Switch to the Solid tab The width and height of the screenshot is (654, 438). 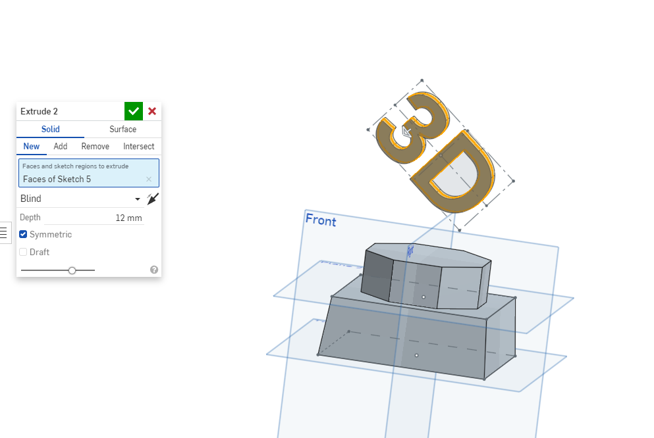point(51,129)
